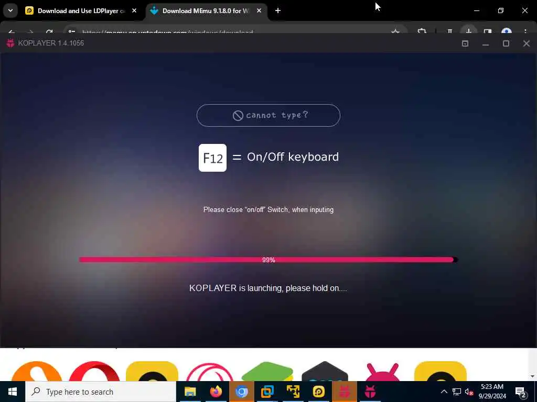The width and height of the screenshot is (537, 402).
Task: Show hidden system tray icons
Action: (x=444, y=392)
